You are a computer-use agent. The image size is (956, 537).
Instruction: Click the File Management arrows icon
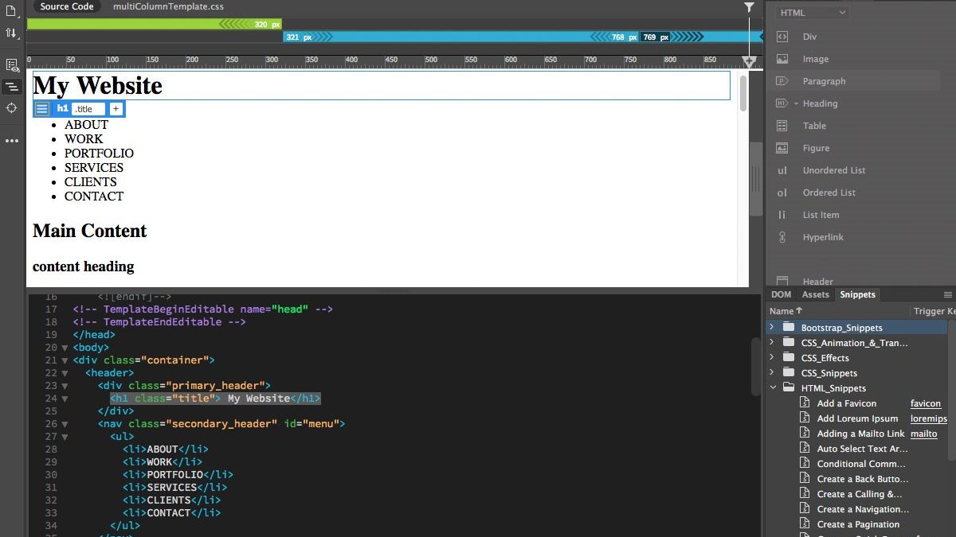click(x=11, y=33)
